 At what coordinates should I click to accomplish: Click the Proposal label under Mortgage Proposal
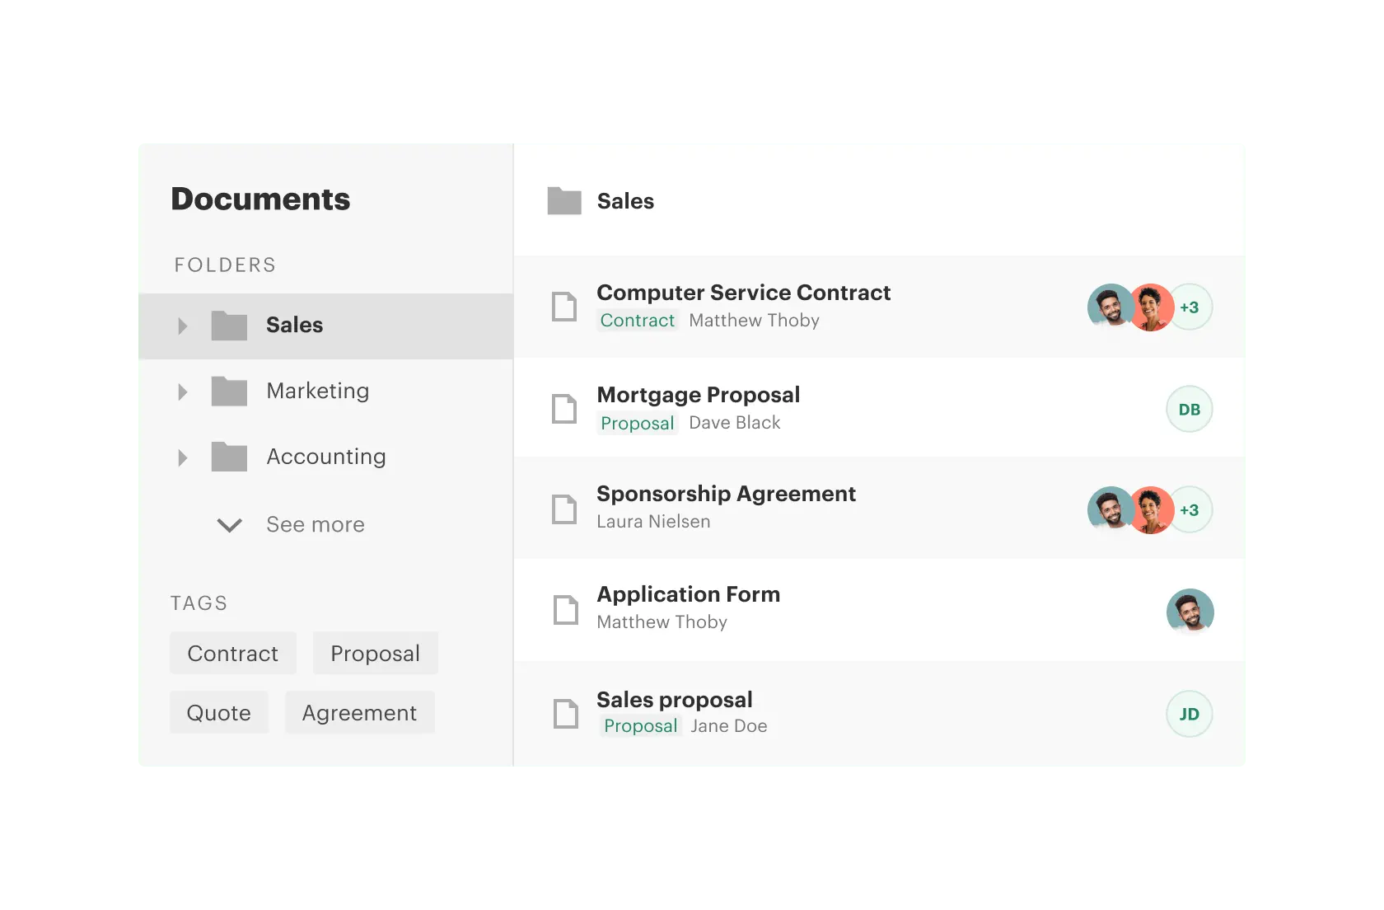click(x=638, y=423)
